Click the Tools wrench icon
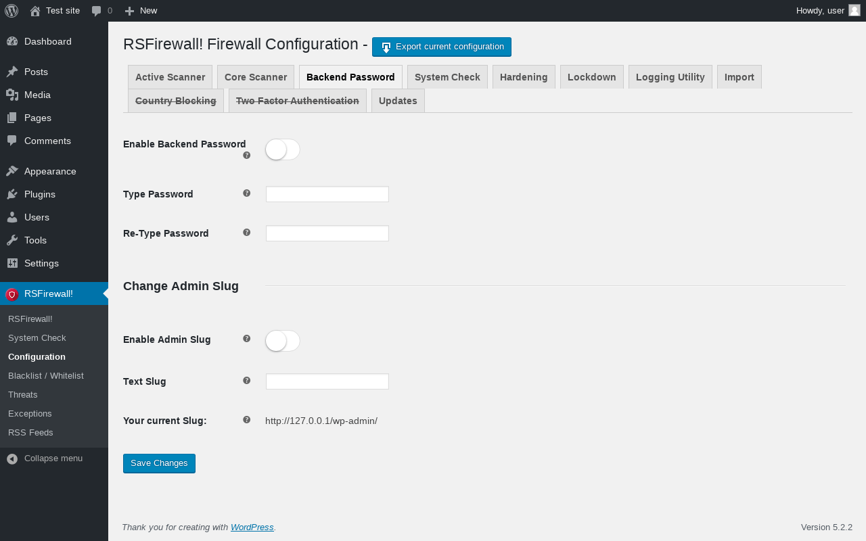Screen dimensions: 866x541 [12, 240]
